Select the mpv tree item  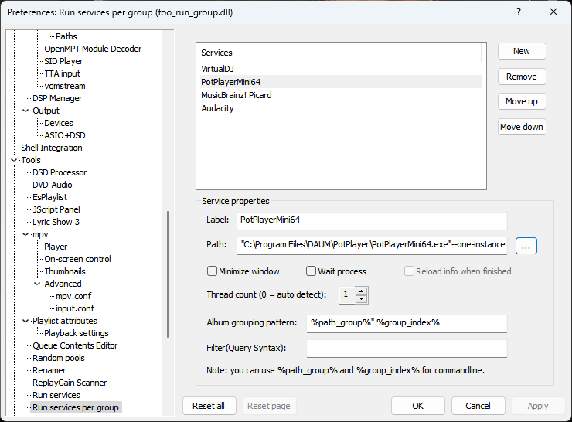[40, 234]
